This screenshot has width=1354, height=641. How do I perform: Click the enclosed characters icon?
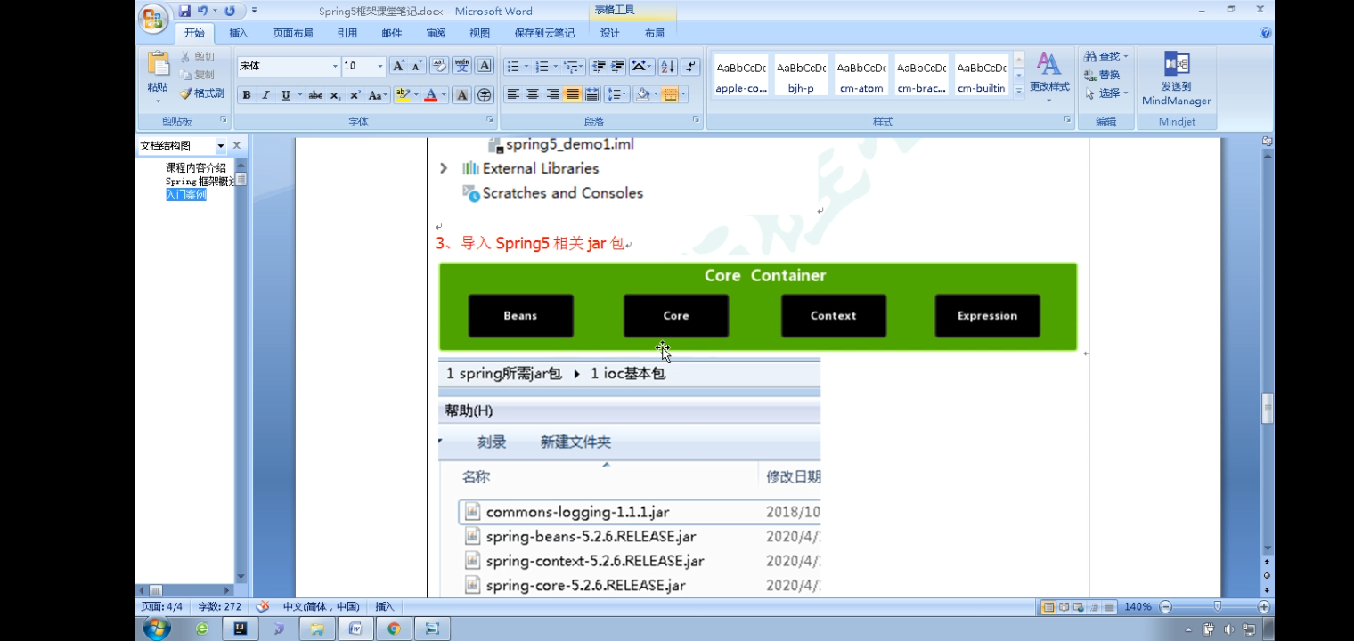tap(485, 95)
